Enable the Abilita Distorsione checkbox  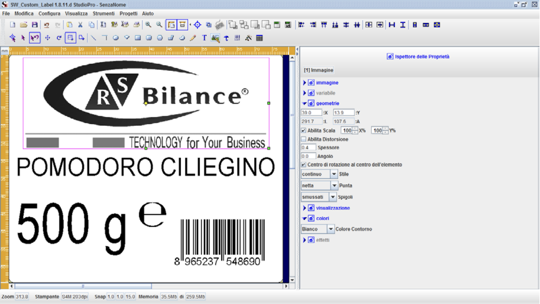coord(304,139)
